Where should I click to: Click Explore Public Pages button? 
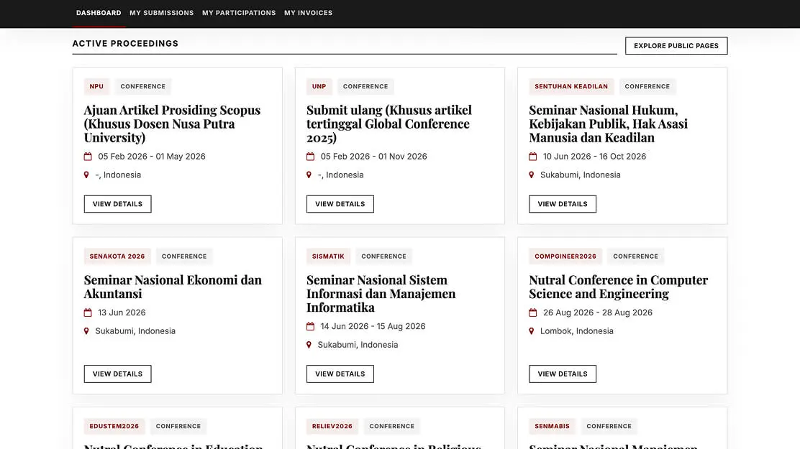tap(676, 46)
